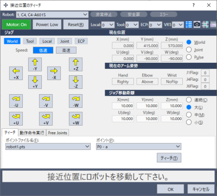Jog robot with -X right arrow
The image size is (217, 196).
(x=54, y=73)
